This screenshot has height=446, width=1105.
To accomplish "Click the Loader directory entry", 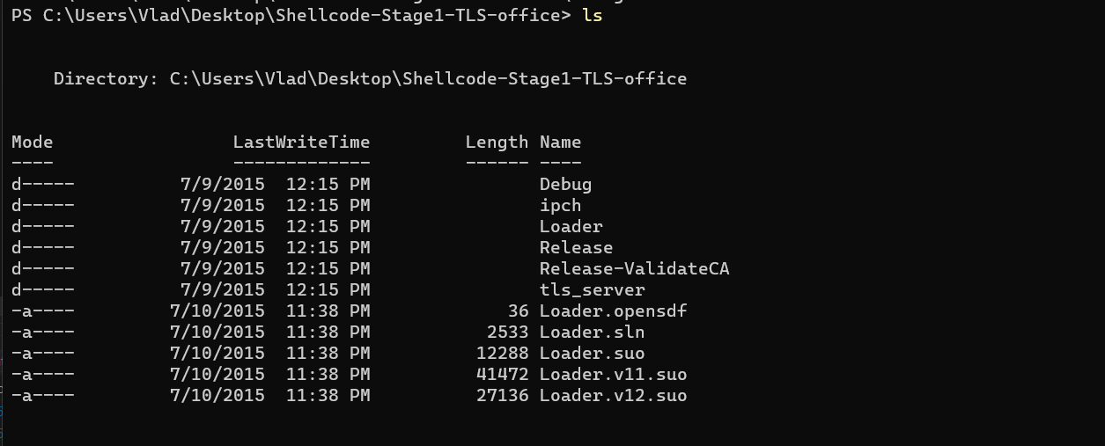I will pyautogui.click(x=571, y=227).
